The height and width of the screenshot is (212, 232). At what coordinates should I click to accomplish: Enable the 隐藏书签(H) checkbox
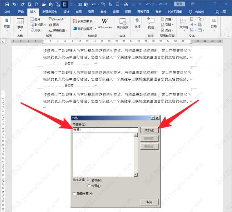point(74,193)
